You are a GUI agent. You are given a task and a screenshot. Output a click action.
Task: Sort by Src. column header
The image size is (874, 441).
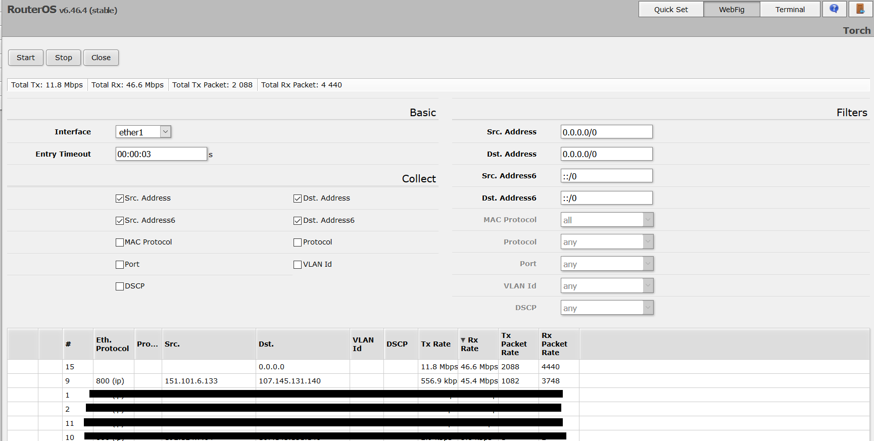click(209, 344)
